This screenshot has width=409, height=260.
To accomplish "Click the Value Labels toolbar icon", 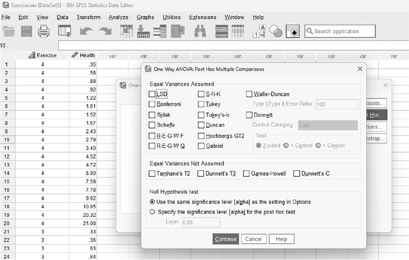I will coord(259,32).
